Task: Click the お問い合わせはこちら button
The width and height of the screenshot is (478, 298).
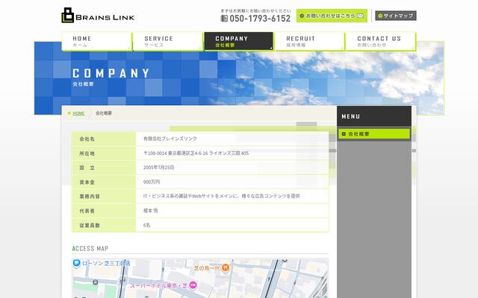Action: click(332, 16)
